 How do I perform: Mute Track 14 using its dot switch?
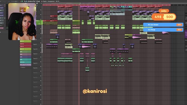tap(41, 71)
